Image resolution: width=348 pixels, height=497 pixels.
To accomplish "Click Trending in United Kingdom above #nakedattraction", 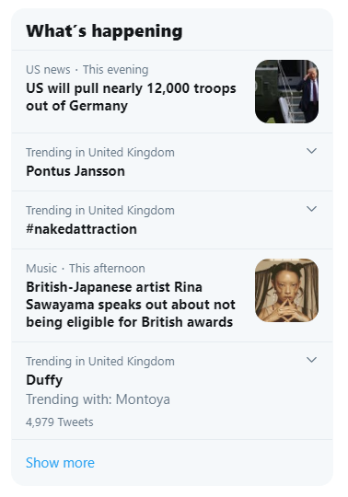I will (x=100, y=211).
